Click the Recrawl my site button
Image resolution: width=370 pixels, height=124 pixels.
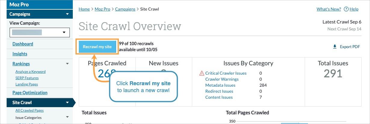point(97,47)
